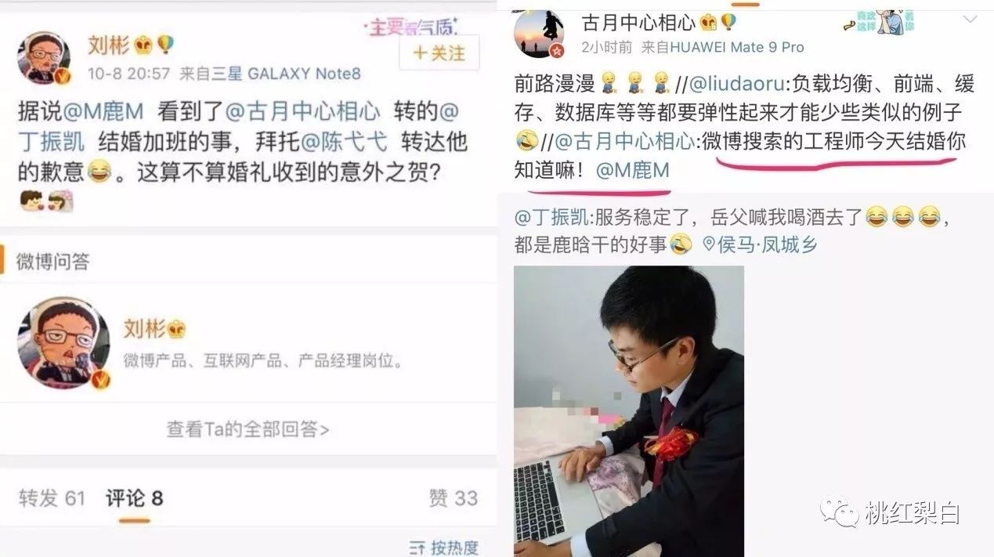Viewport: 994px width, 557px height.
Task: Open 刘彬's avatar in the top post
Action: coord(44,58)
